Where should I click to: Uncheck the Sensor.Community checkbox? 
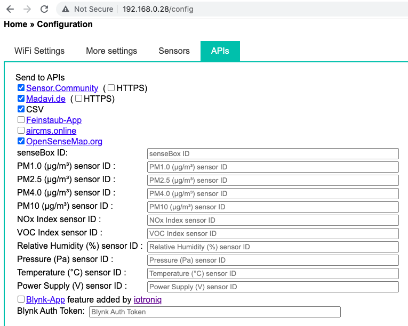[x=21, y=88]
